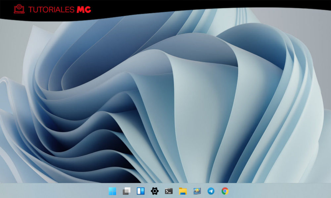
Task: Open Telegram from the taskbar
Action: click(x=211, y=191)
